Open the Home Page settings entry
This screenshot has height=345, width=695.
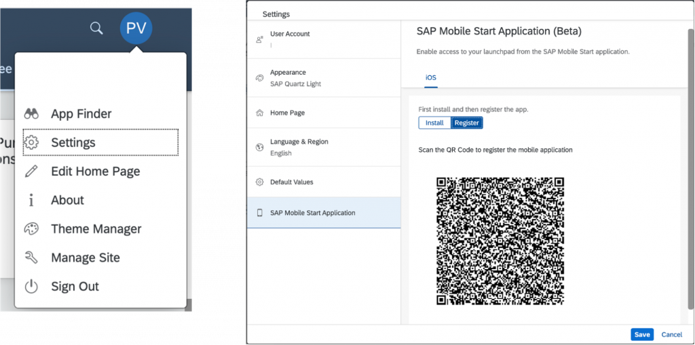pos(324,113)
